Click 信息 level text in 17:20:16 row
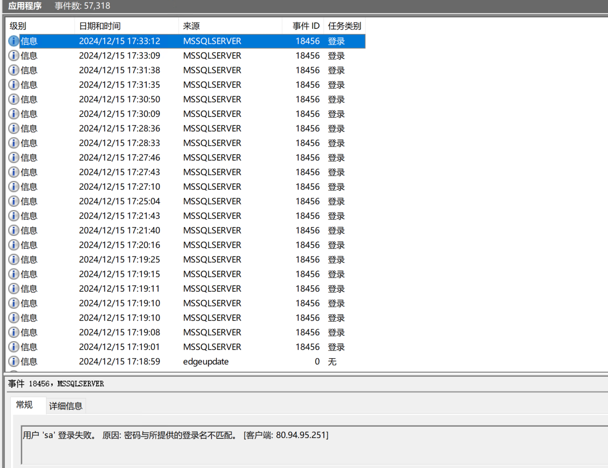608x468 pixels. (29, 245)
